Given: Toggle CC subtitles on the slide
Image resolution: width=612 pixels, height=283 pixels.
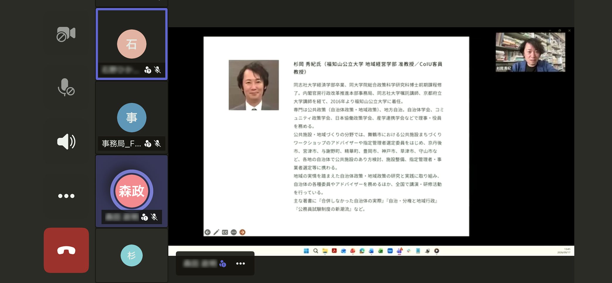Looking at the screenshot, I should pos(225,232).
